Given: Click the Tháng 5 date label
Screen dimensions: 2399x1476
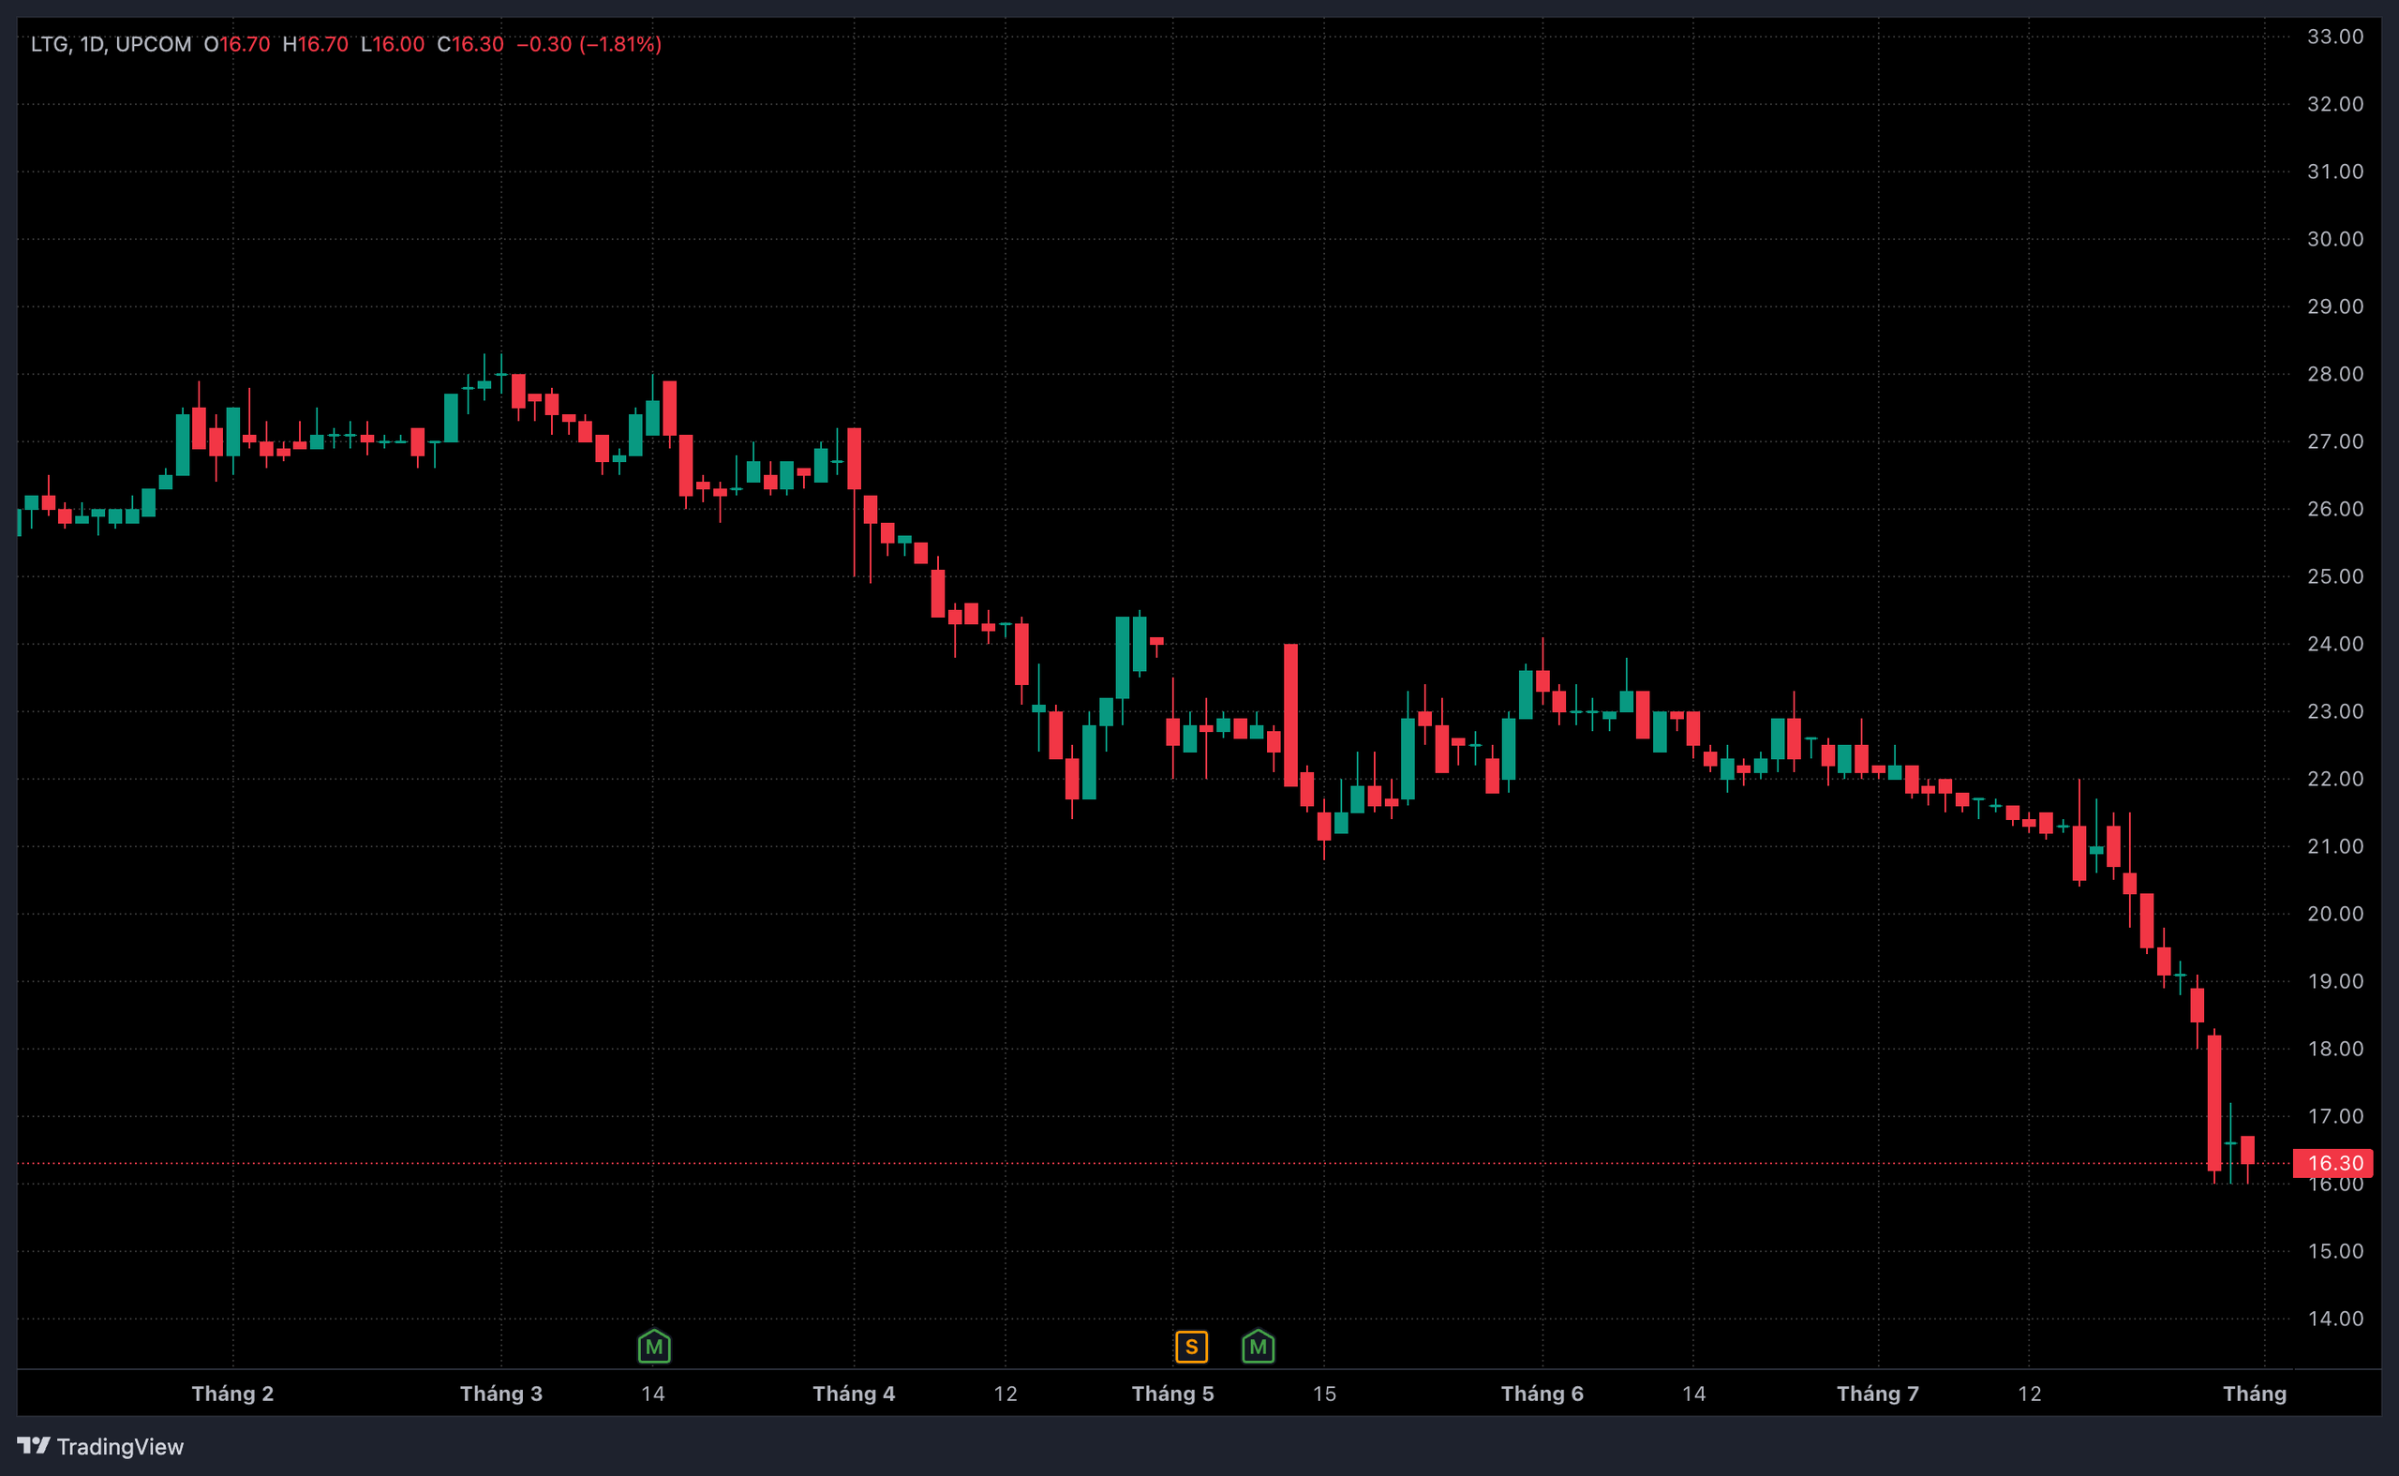Looking at the screenshot, I should coord(1173,1393).
